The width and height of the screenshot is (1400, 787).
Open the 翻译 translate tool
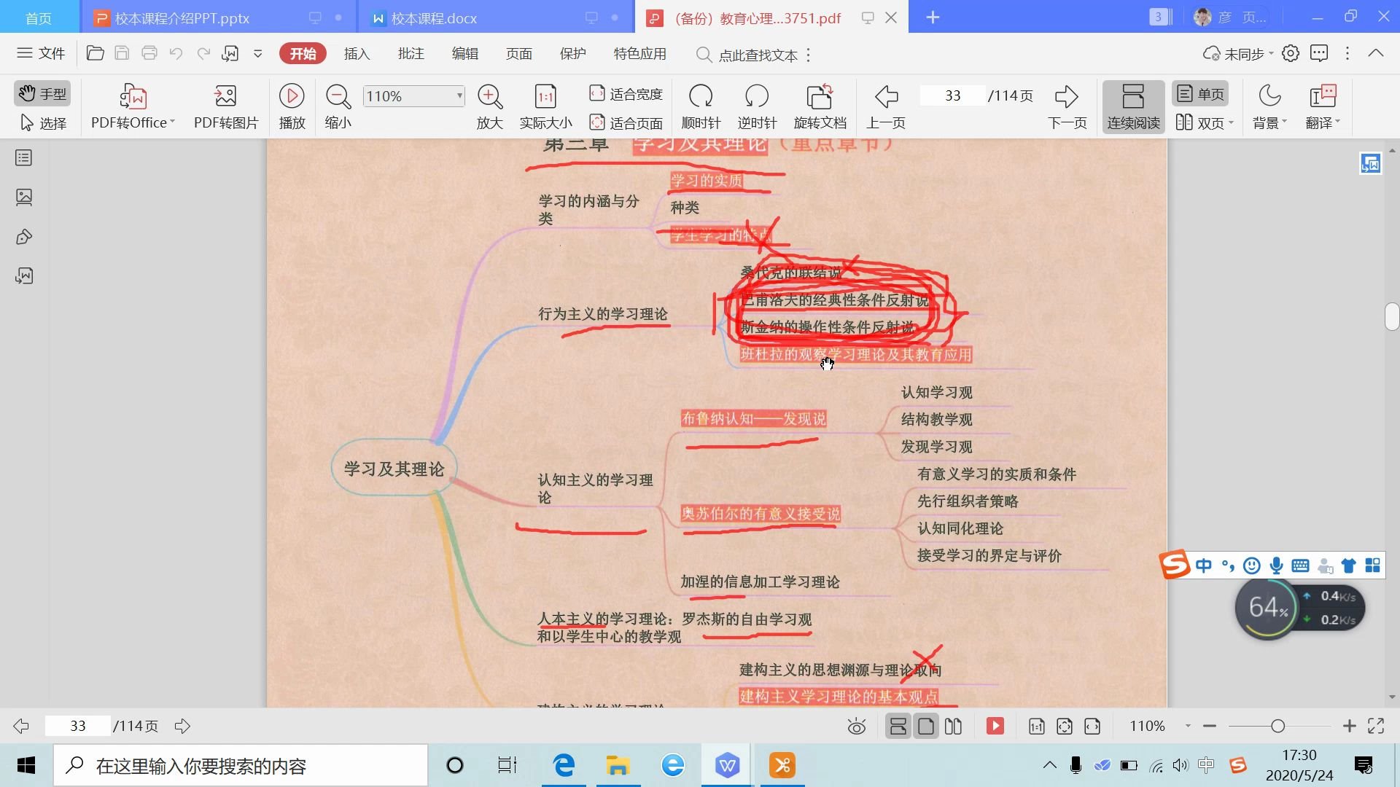pyautogui.click(x=1323, y=106)
